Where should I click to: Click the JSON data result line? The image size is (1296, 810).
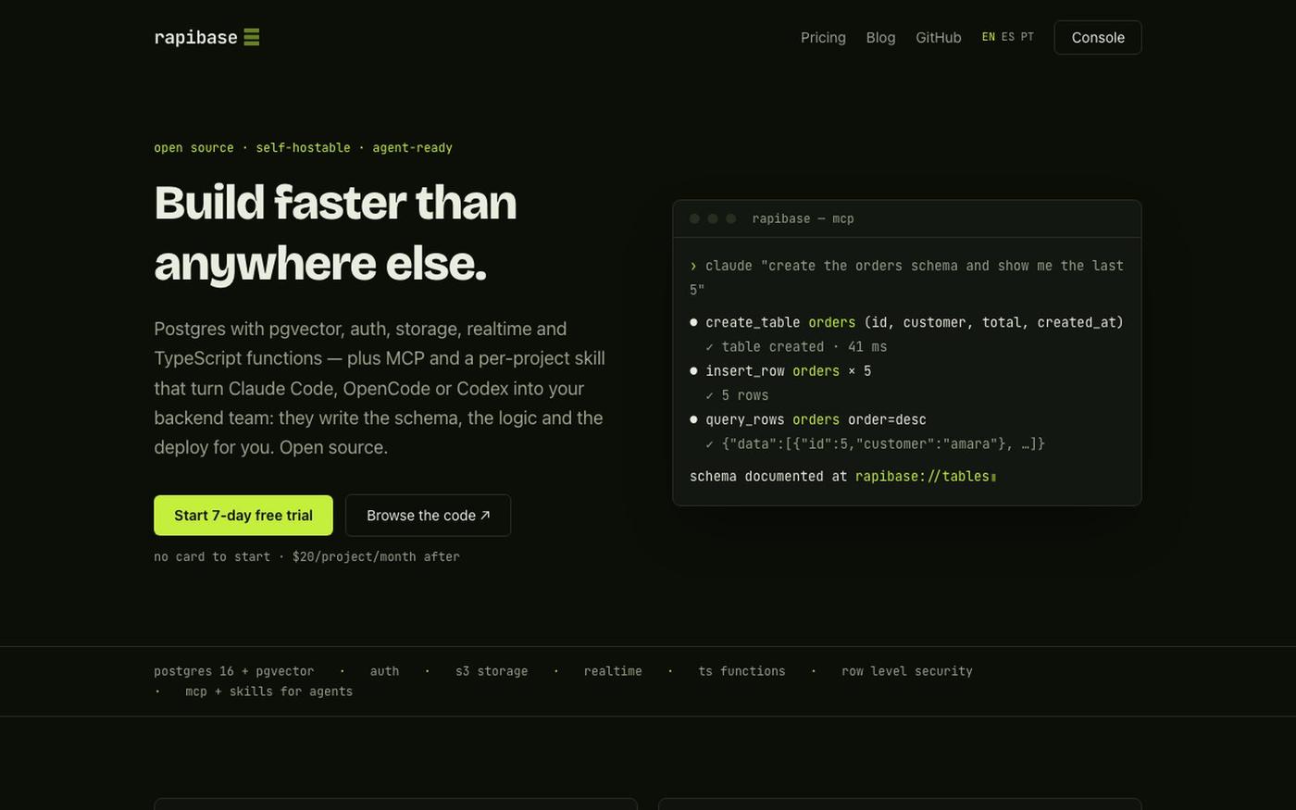(875, 444)
